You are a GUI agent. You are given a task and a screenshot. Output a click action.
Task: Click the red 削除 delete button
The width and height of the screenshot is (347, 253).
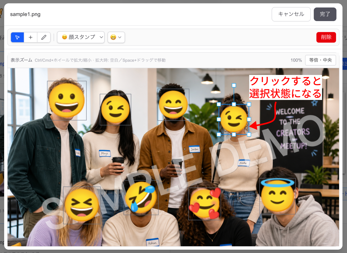click(326, 37)
